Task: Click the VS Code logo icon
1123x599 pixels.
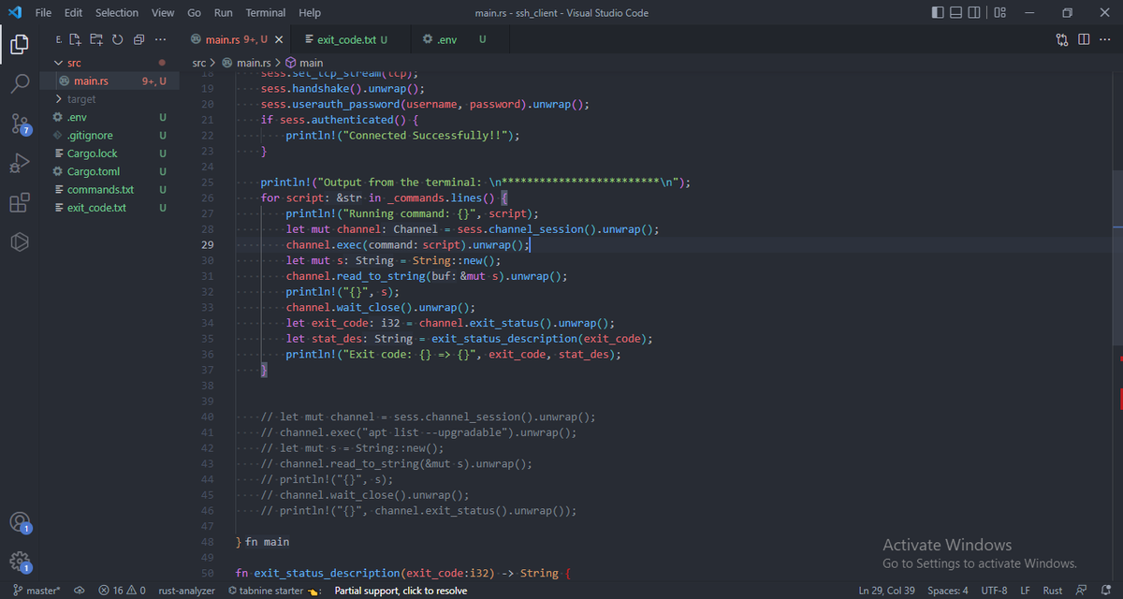Action: pos(14,12)
